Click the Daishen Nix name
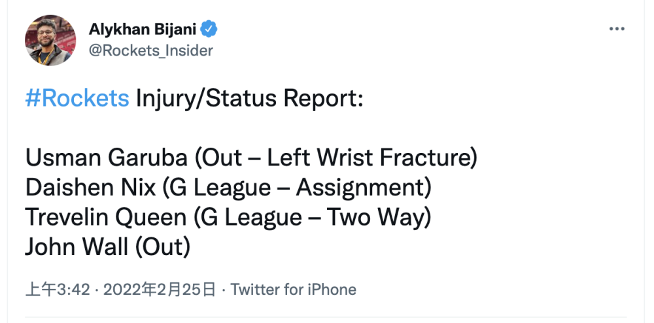Image resolution: width=654 pixels, height=323 pixels. pos(90,188)
